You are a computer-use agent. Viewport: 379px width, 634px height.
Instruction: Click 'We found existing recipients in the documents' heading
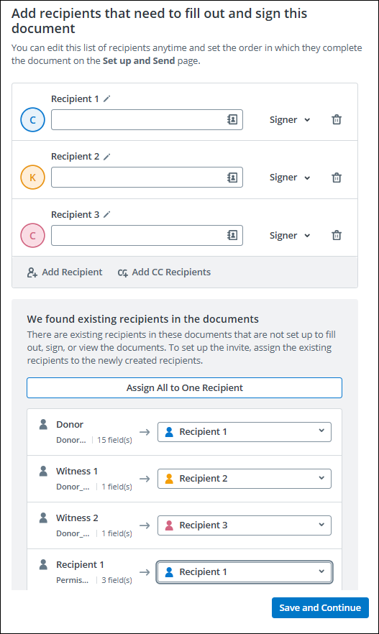point(143,319)
